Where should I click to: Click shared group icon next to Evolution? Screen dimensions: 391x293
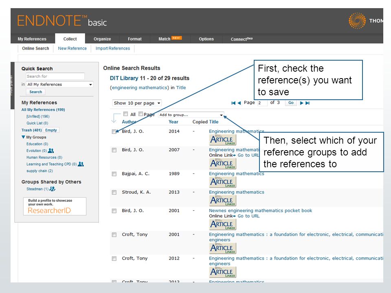pos(51,151)
